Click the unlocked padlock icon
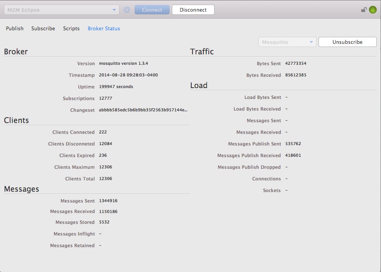 click(x=364, y=10)
